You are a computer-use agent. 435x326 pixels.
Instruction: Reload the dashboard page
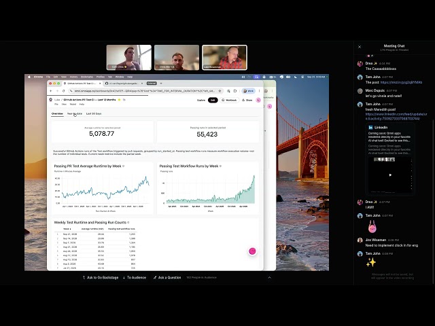(x=63, y=91)
